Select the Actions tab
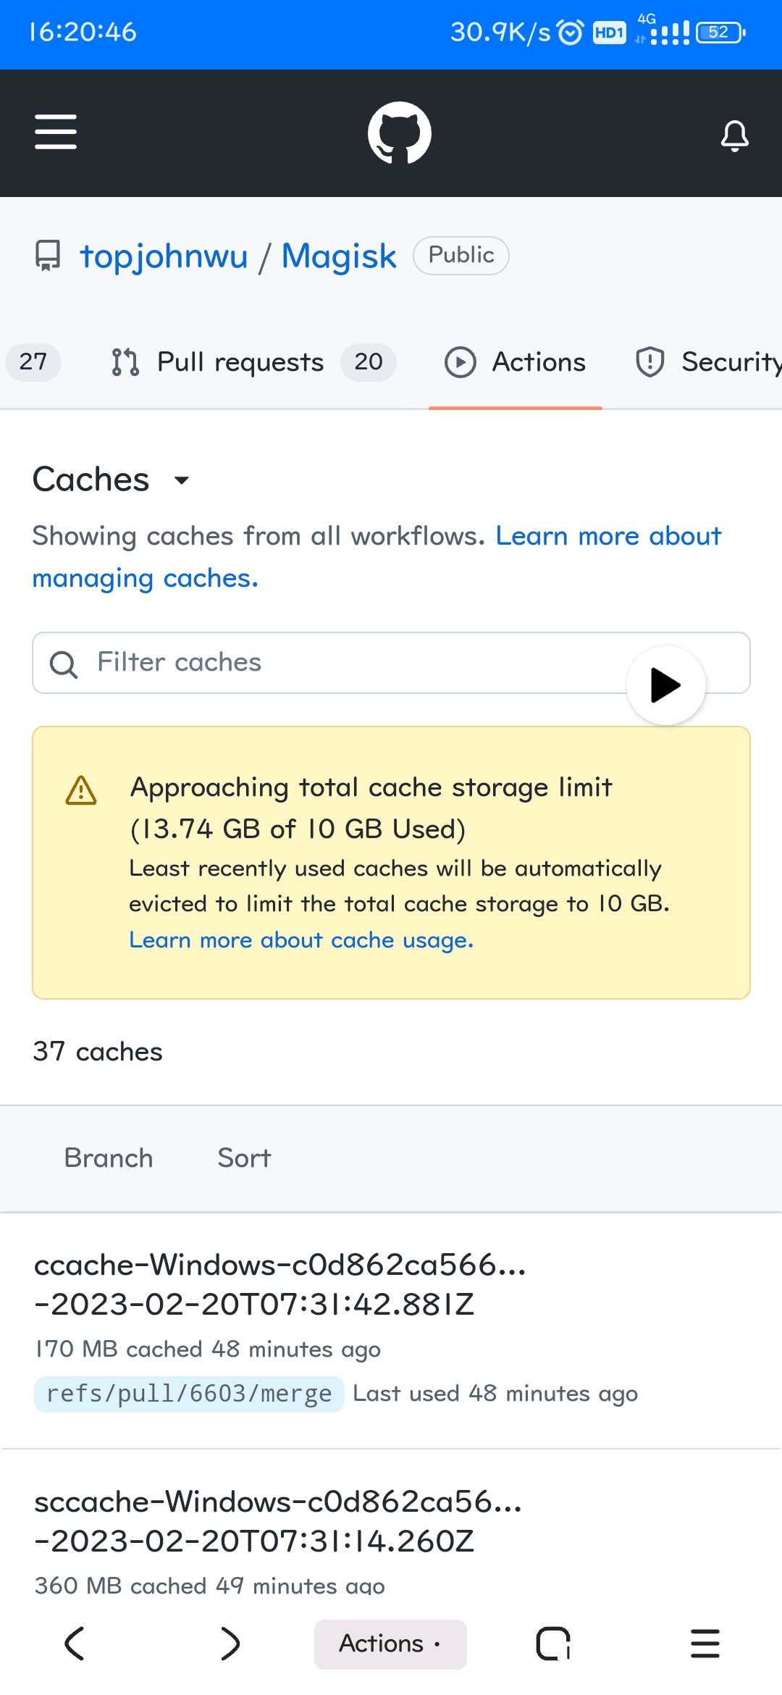 516,361
